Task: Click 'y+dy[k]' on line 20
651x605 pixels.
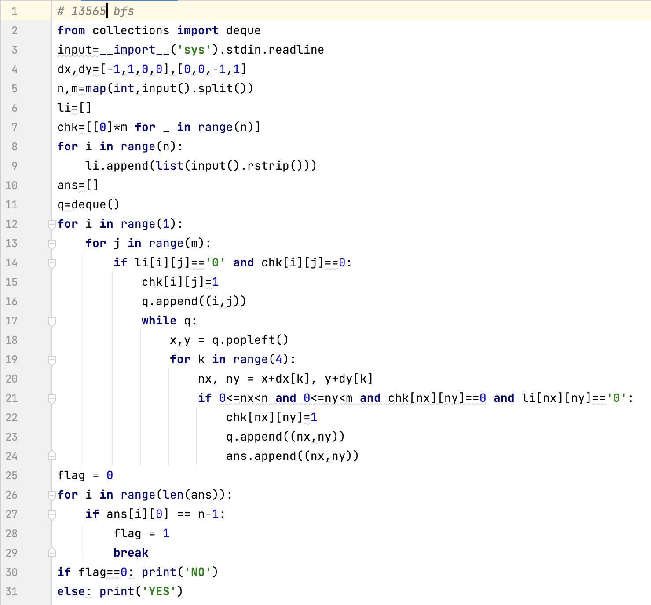Action: (x=349, y=379)
